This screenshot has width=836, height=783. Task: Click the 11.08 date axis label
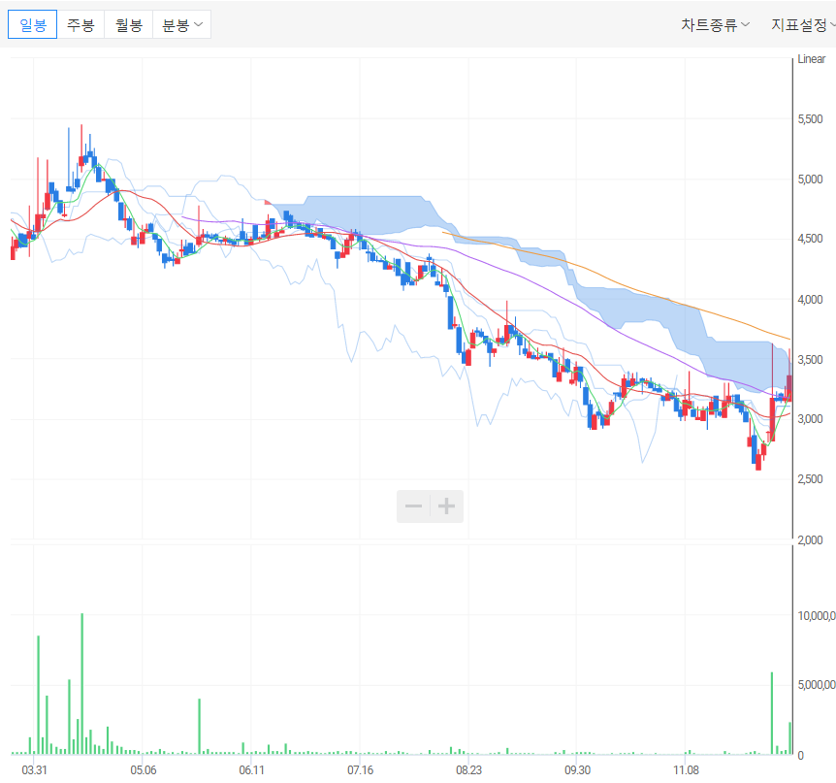pyautogui.click(x=687, y=770)
